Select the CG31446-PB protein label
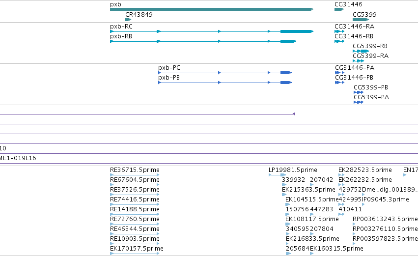Image resolution: width=418 pixels, height=256 pixels. pos(354,78)
